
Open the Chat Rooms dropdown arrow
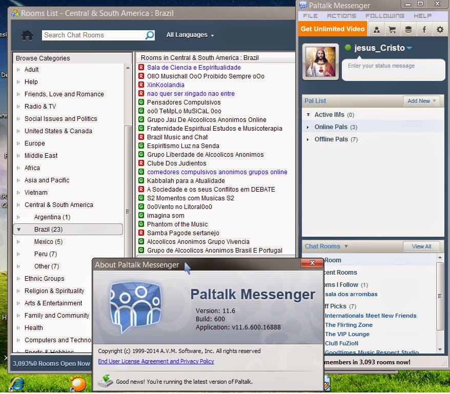(346, 246)
